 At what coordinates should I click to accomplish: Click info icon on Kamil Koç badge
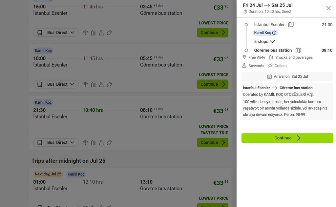(274, 33)
